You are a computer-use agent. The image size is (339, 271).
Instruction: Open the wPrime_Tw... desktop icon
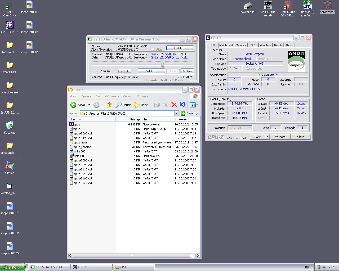point(10,188)
